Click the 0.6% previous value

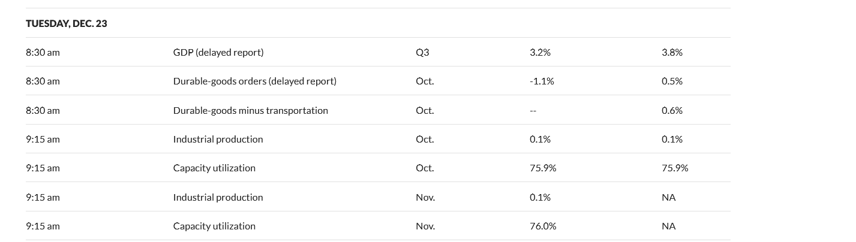click(x=672, y=110)
